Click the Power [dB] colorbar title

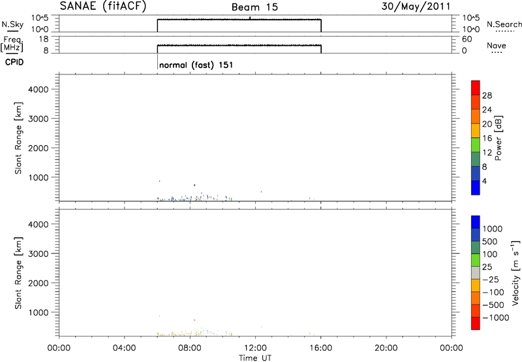498,138
